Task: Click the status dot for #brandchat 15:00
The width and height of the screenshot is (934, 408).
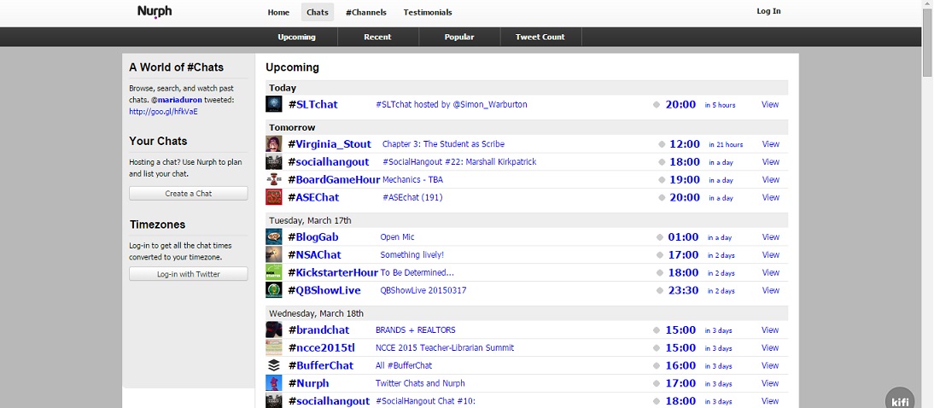Action: (x=657, y=330)
